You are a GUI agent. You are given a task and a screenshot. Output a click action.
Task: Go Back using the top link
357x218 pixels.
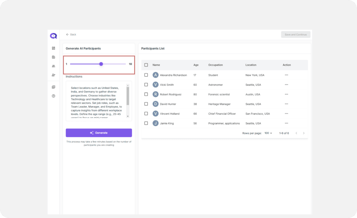(x=71, y=34)
